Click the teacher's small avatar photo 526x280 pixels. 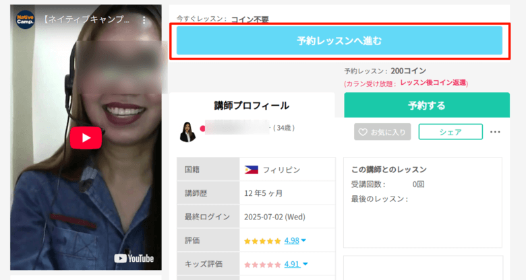tap(187, 132)
